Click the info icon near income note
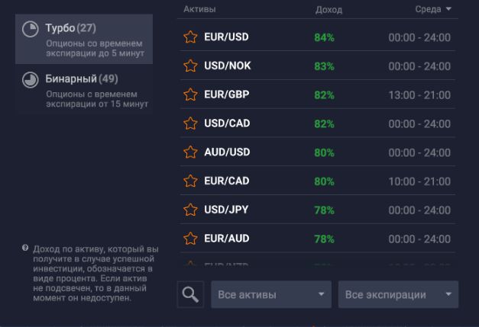Viewport: 479px width, 327px height. point(25,248)
